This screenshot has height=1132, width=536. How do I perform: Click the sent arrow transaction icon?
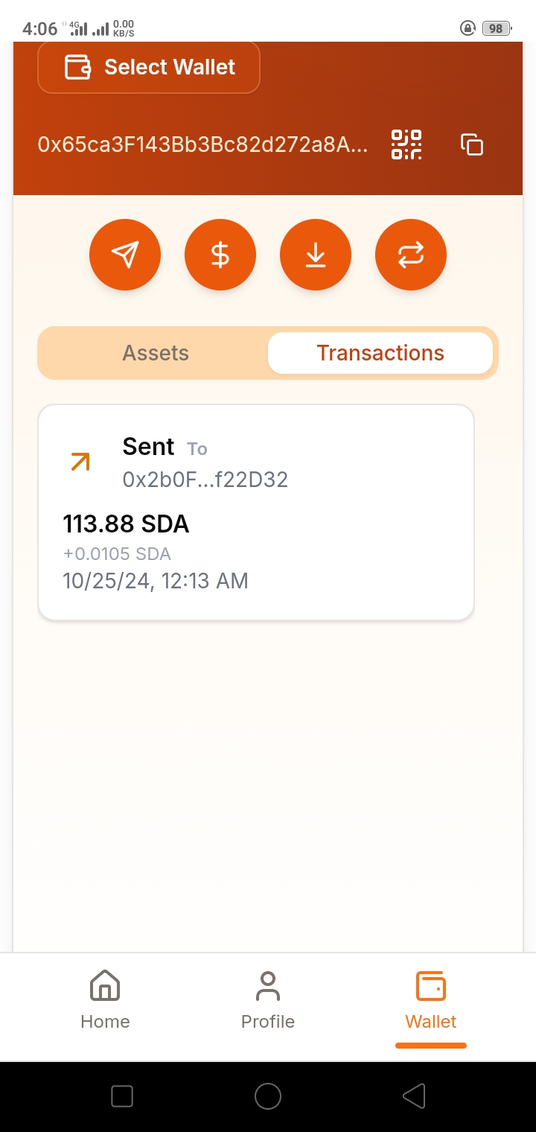click(80, 462)
